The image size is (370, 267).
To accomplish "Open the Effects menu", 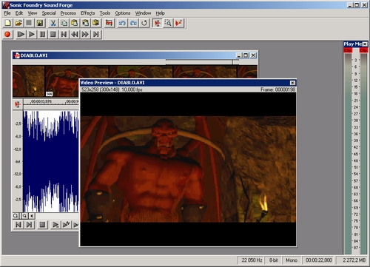I will click(x=87, y=13).
